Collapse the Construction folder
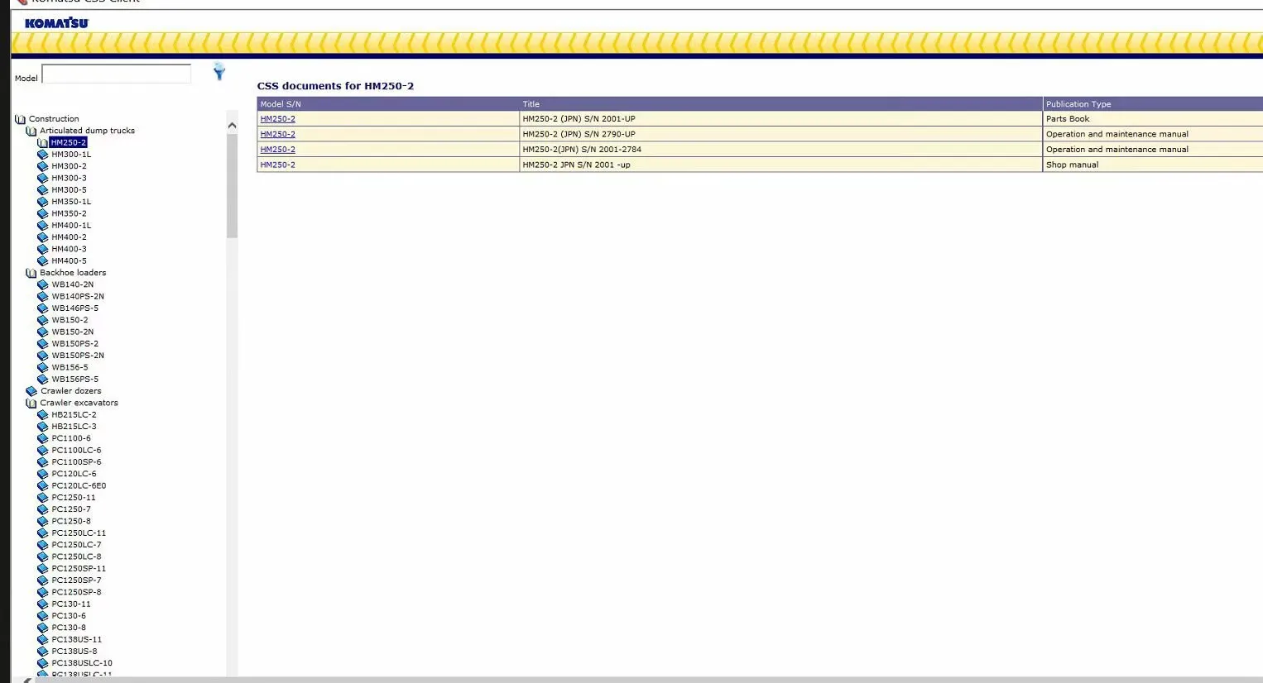Screen dimensions: 1263x683 tap(20, 119)
